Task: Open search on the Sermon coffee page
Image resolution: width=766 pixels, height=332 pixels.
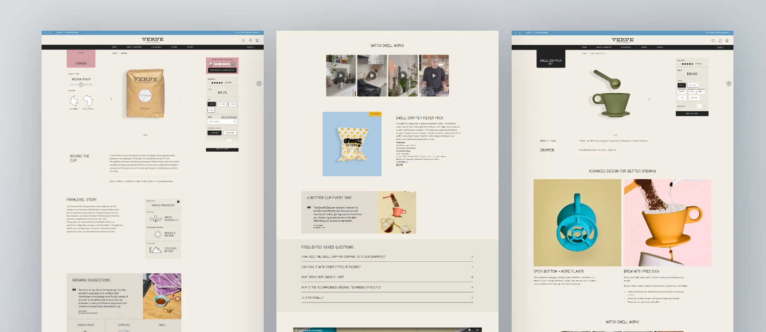Action: tap(243, 40)
